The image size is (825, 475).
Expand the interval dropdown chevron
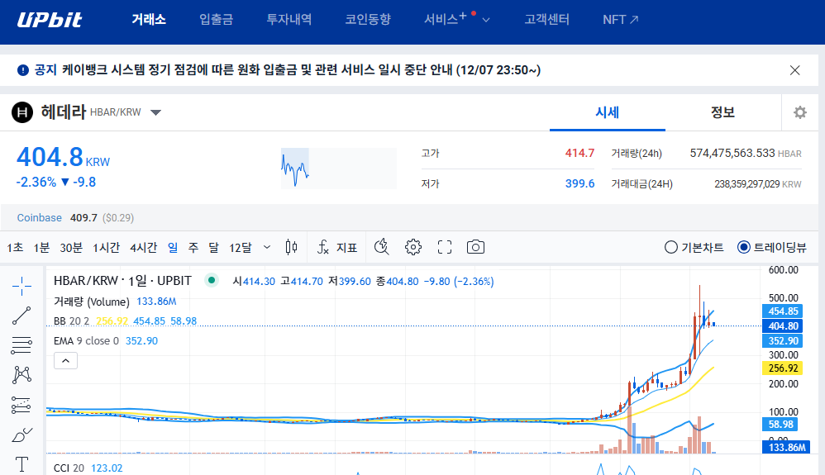pos(267,247)
